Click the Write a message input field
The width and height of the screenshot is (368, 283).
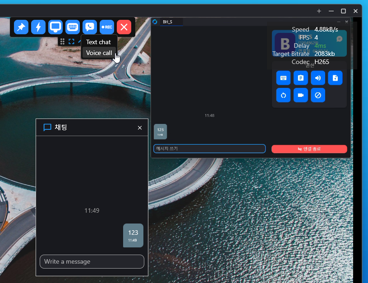coord(92,261)
